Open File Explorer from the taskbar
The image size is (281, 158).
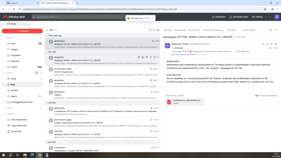[25, 155]
